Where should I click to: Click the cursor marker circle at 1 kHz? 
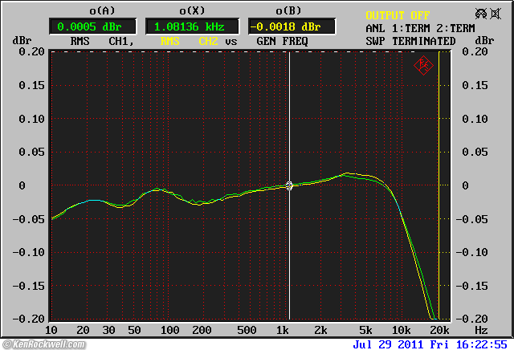click(290, 185)
